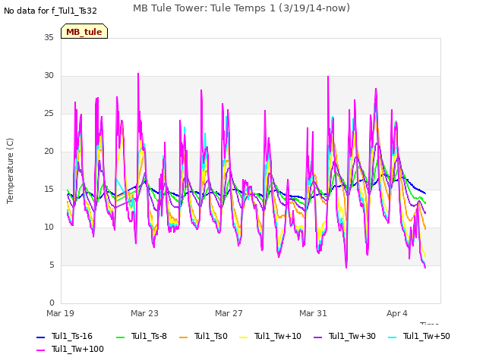
Task: Click the MB_tule label tag
Action: point(84,32)
